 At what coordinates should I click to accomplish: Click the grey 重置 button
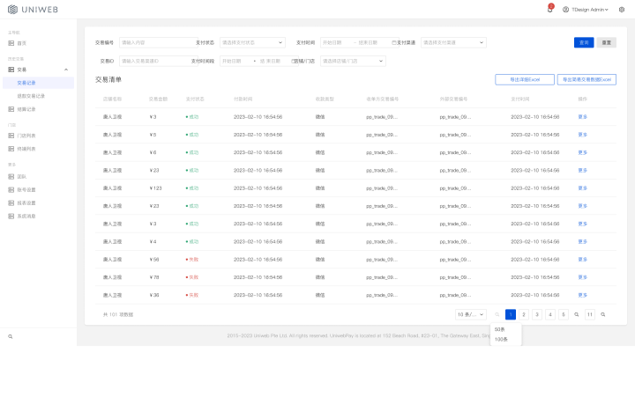point(606,42)
